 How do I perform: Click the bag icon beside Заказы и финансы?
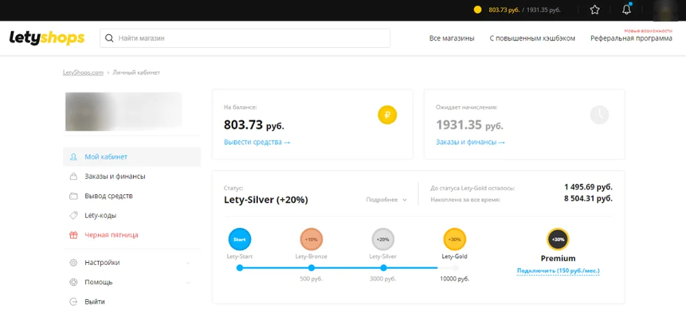click(x=73, y=177)
